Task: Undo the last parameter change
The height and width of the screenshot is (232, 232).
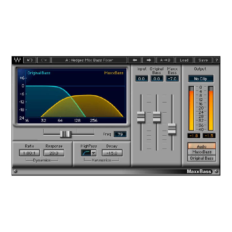Action: coord(30,60)
